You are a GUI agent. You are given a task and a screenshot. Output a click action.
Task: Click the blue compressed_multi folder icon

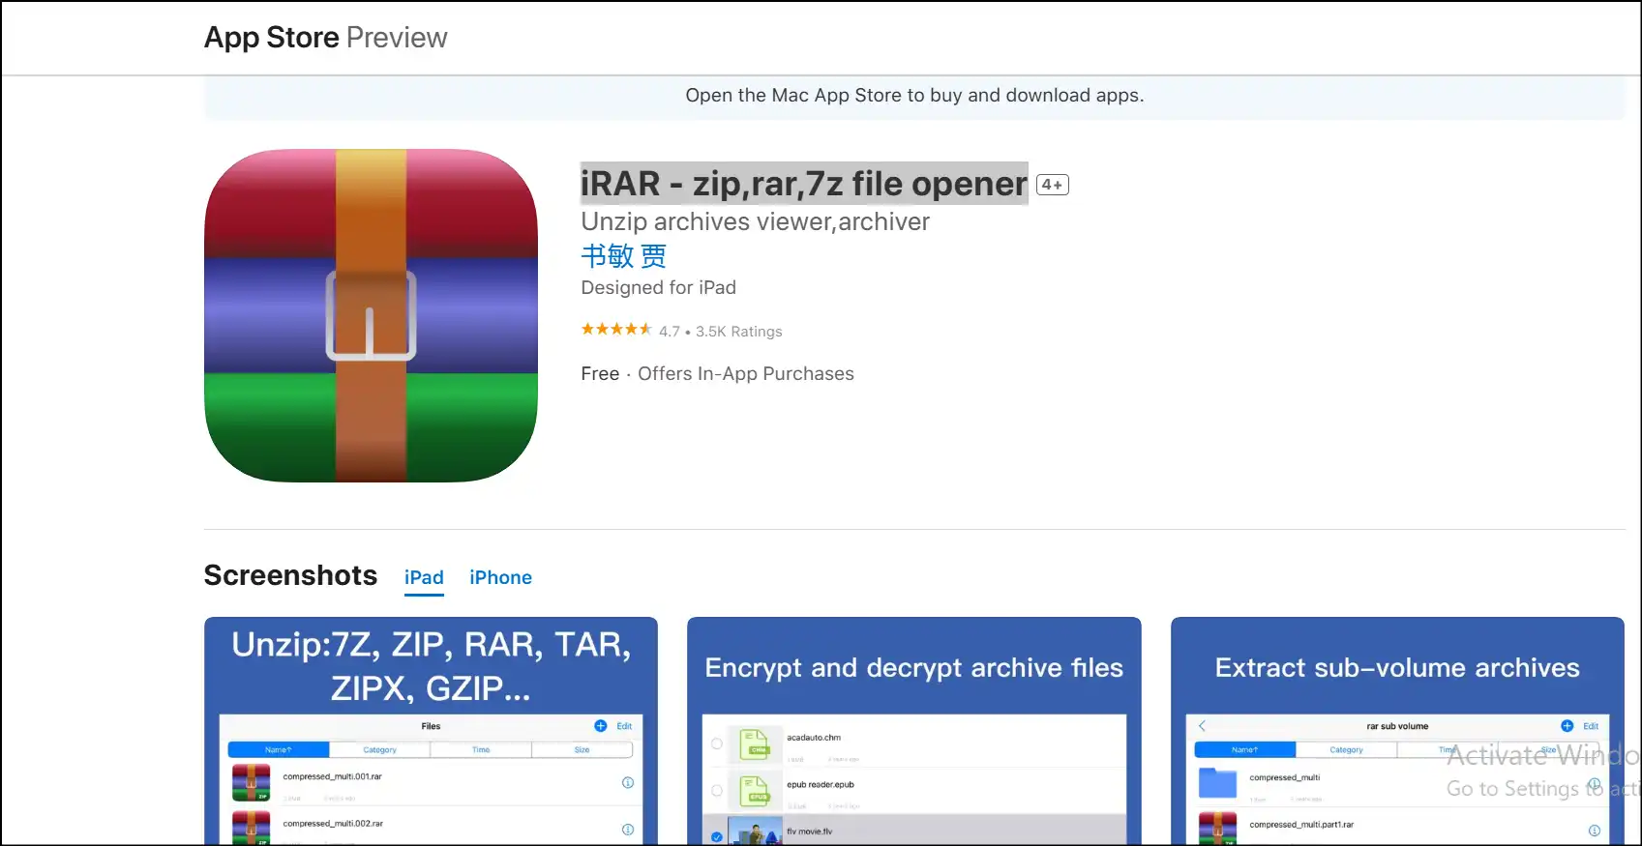tap(1217, 782)
